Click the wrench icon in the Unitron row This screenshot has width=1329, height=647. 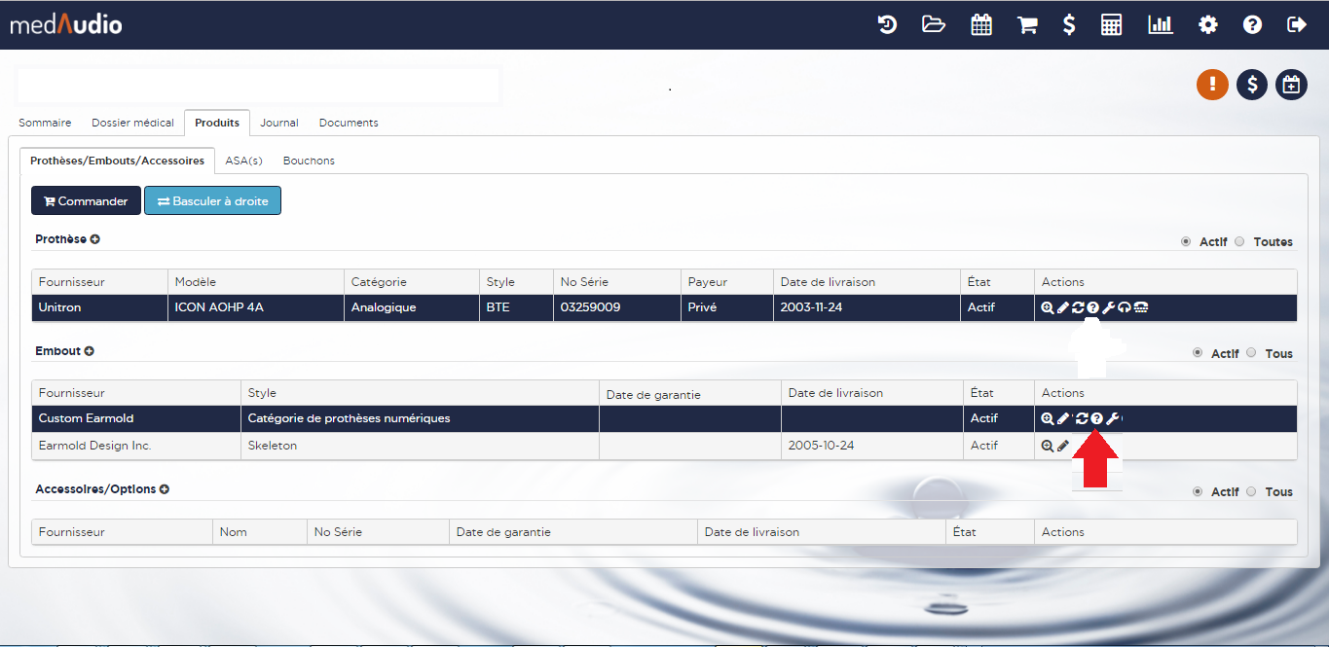pos(1108,307)
